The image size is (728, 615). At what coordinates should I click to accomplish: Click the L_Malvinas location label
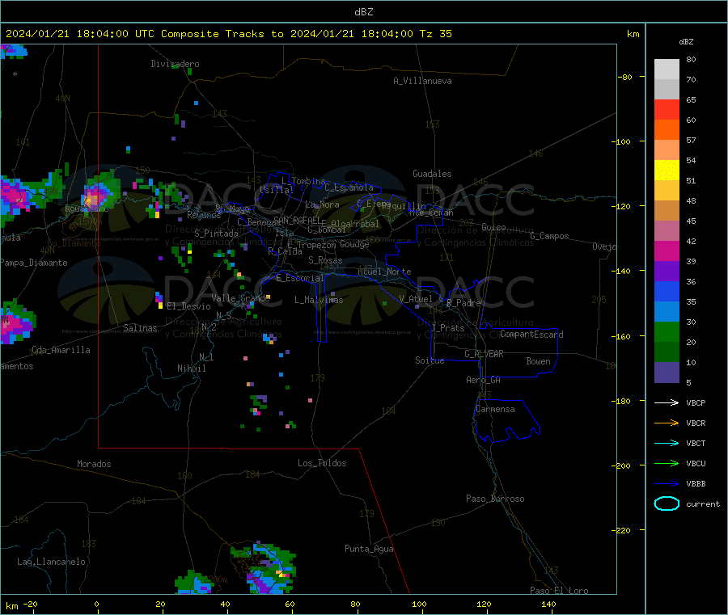click(319, 300)
